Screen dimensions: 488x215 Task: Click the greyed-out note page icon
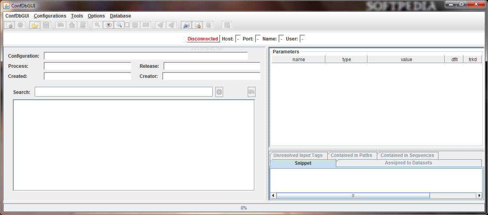click(135, 25)
